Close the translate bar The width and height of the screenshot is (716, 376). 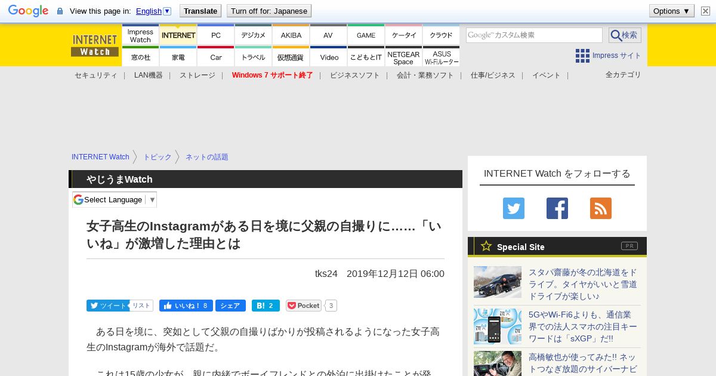coord(706,11)
